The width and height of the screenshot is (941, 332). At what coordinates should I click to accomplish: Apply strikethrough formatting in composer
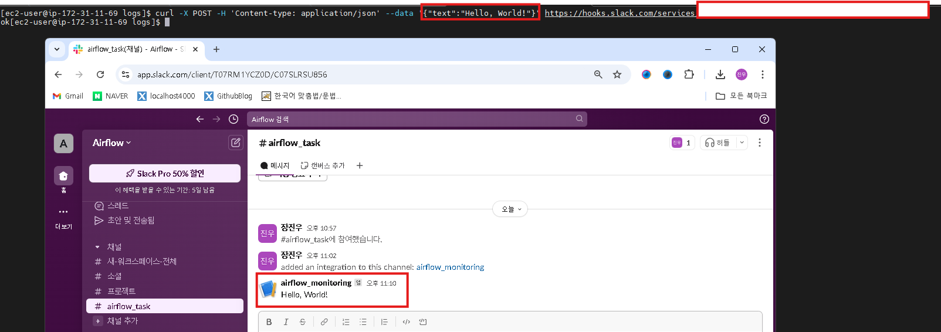(303, 322)
